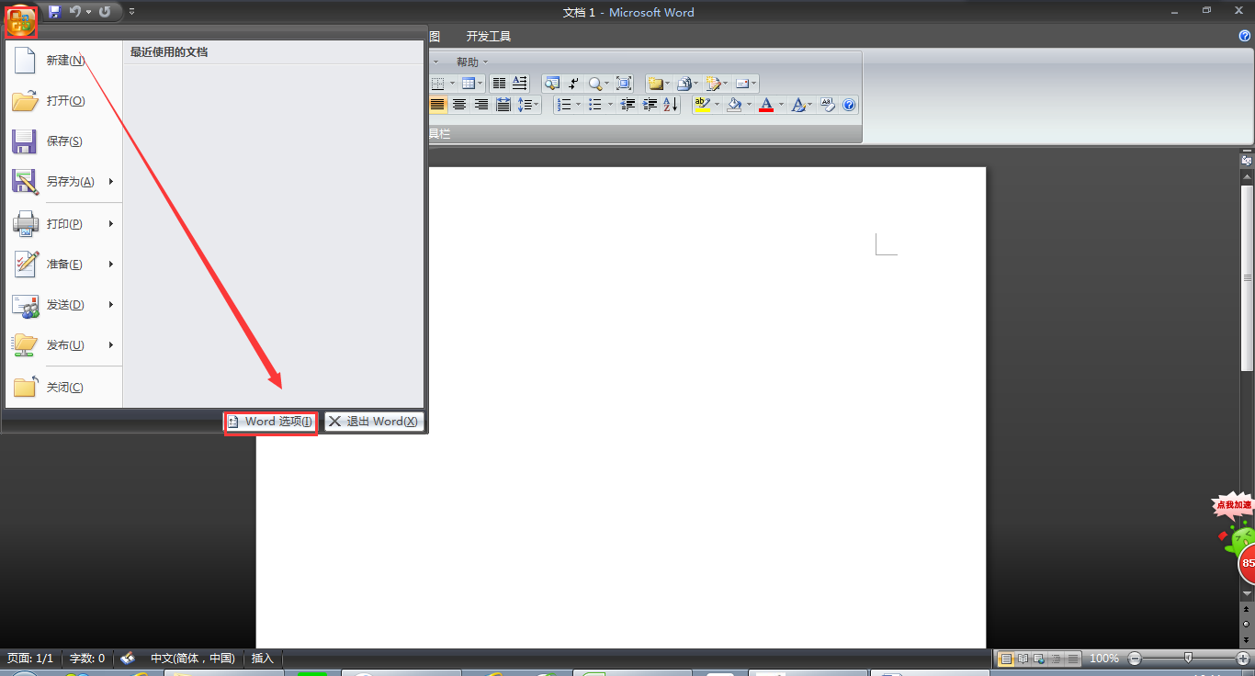
Task: Click the sort A-Z icon
Action: 671,105
